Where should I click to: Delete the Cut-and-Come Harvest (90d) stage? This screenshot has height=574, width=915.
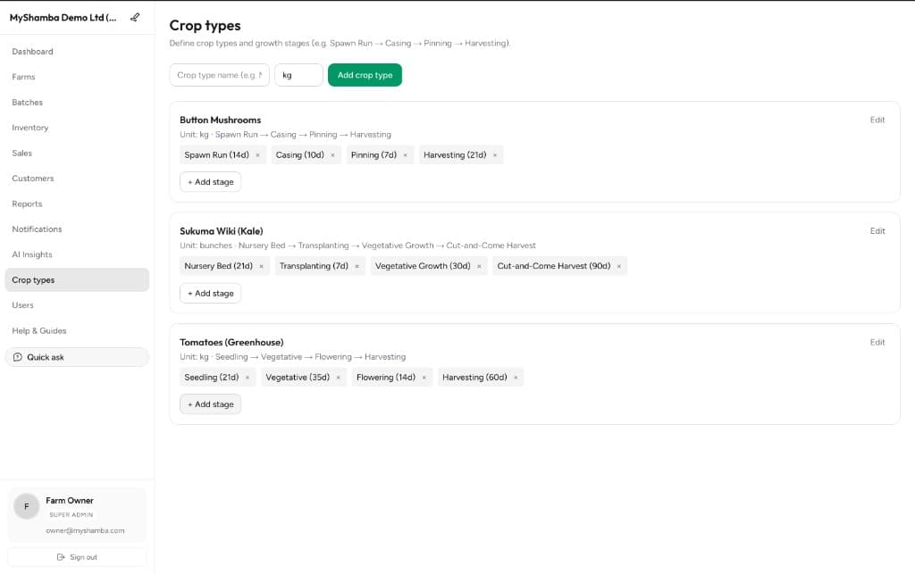619,266
